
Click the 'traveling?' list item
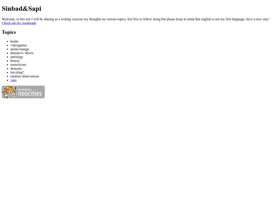click(17, 73)
